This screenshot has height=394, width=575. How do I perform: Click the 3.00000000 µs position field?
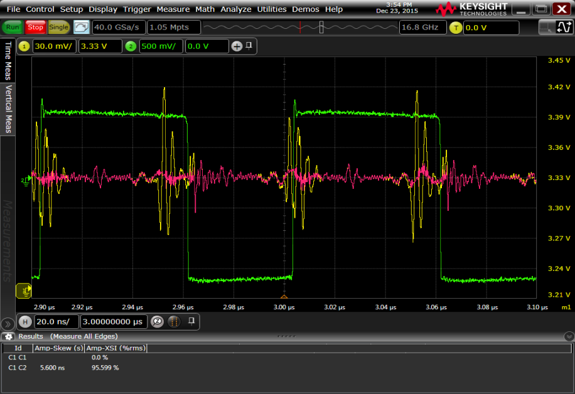114,322
